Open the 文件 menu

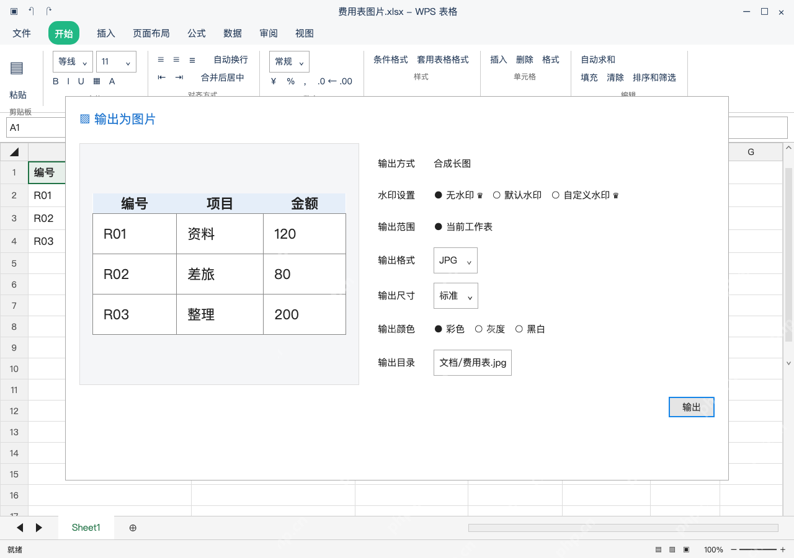tap(22, 33)
